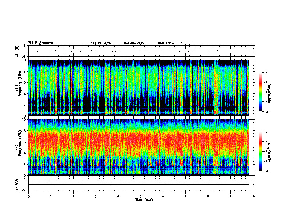Click the 'station=MOS' header label
Viewport: 285px width, 220px height.
134,43
